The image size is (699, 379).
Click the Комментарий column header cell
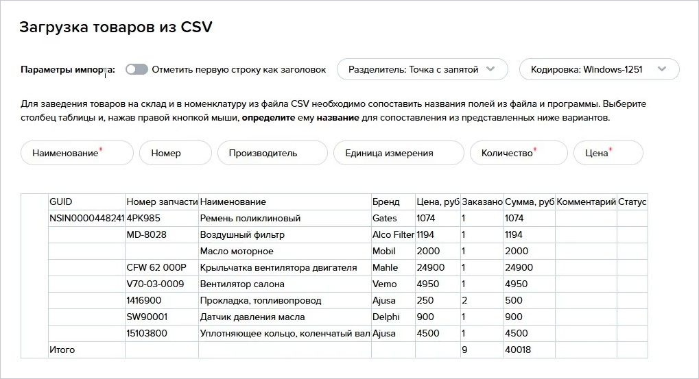tap(586, 201)
